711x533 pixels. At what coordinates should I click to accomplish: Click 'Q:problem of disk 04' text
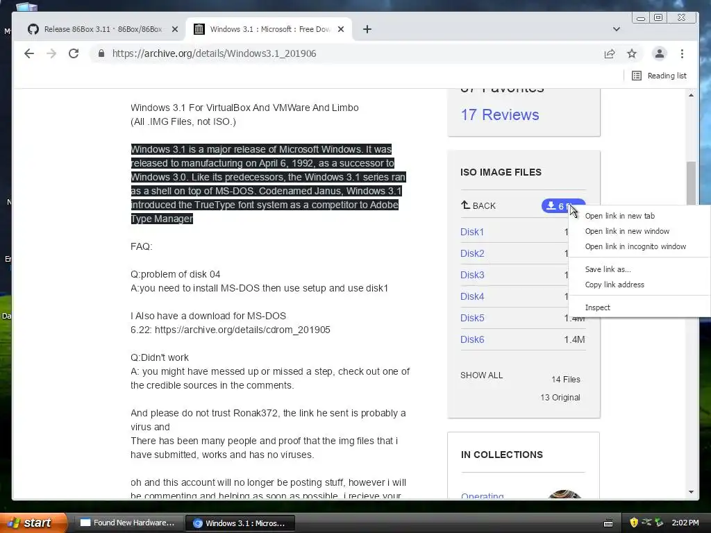click(176, 274)
